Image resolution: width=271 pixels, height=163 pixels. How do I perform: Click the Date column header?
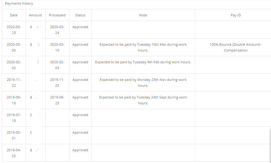coord(14,15)
